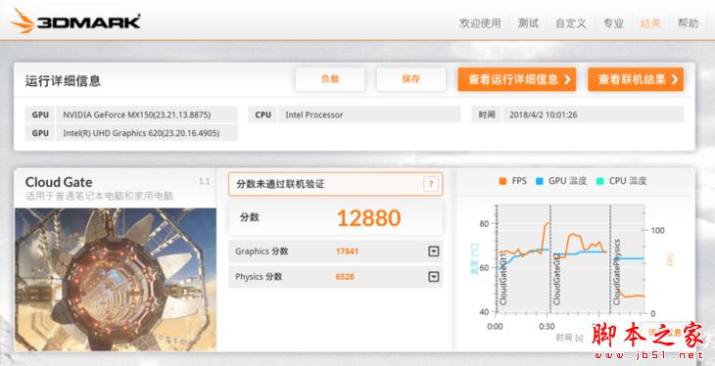
Task: Go to the 专业 tab
Action: pos(613,23)
